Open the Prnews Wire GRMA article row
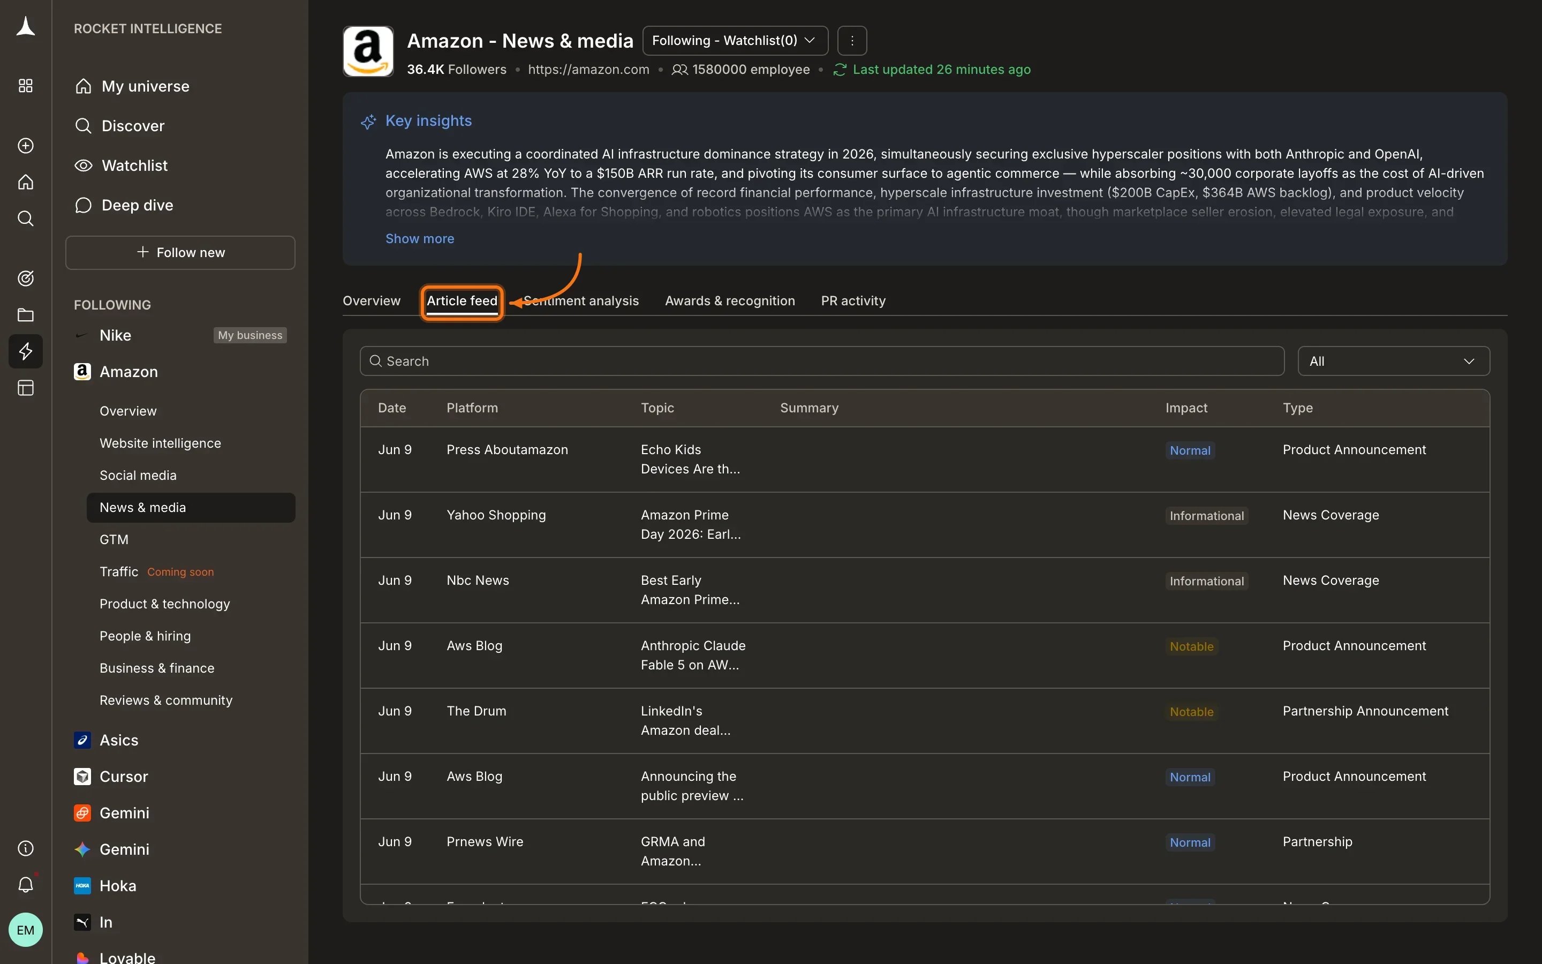This screenshot has height=964, width=1542. [x=925, y=852]
